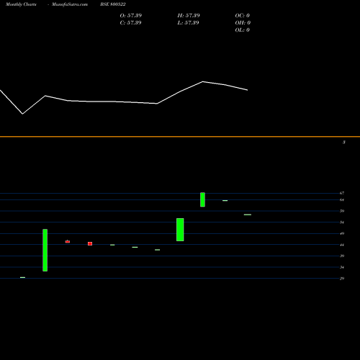Click the 'OC: 0' reading
Viewport: 360px width, 360px height.
243,15
